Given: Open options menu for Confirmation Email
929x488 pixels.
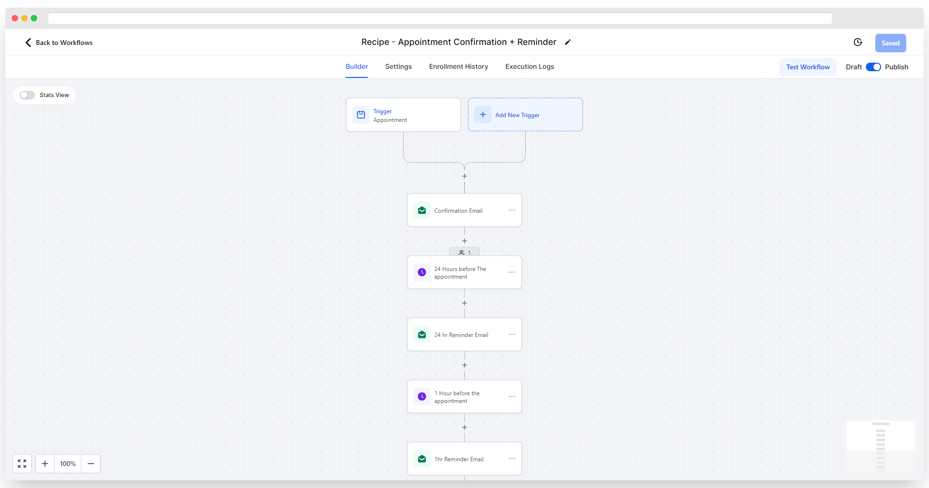Looking at the screenshot, I should [x=512, y=210].
